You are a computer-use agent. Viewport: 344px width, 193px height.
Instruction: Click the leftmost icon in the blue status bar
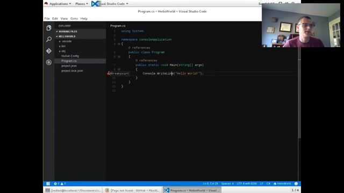tap(48, 183)
